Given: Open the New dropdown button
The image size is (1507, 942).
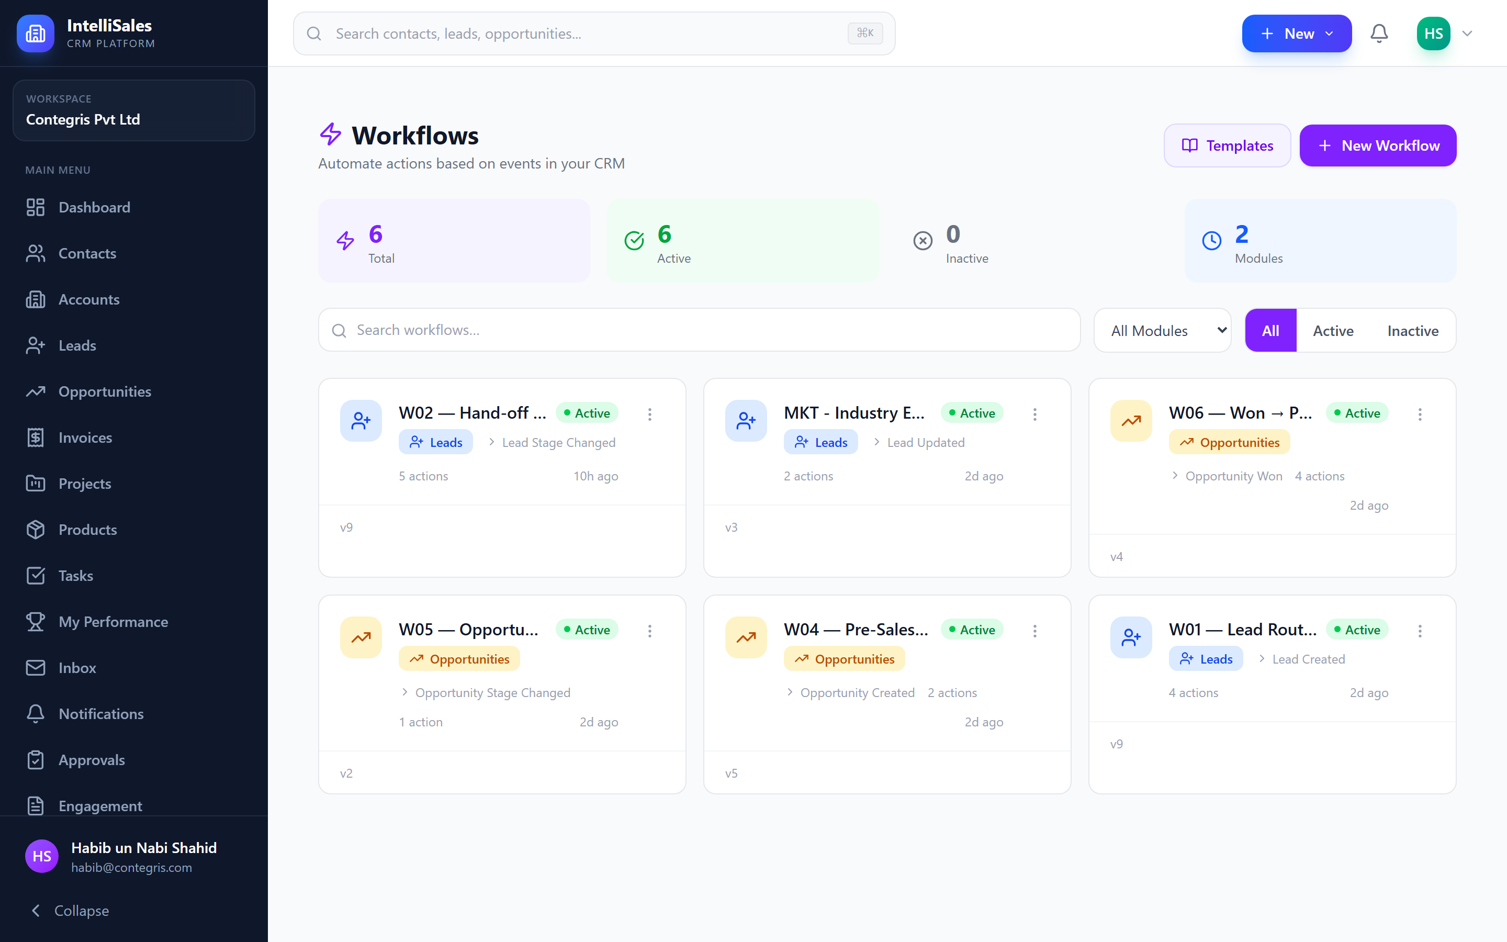Looking at the screenshot, I should tap(1297, 33).
